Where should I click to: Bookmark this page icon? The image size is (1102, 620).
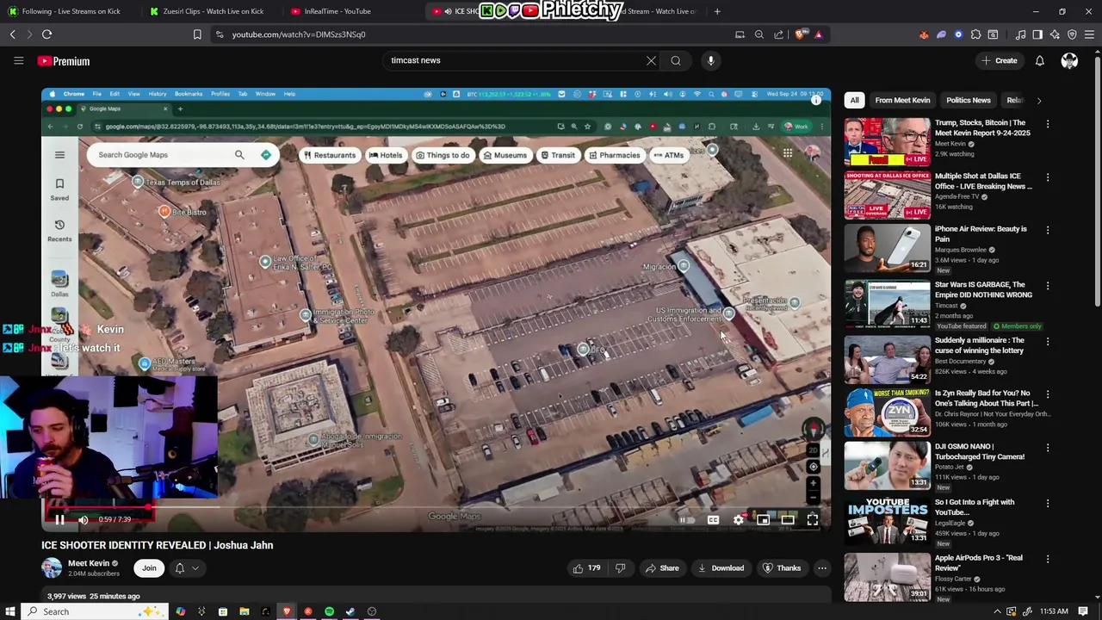pyautogui.click(x=197, y=34)
